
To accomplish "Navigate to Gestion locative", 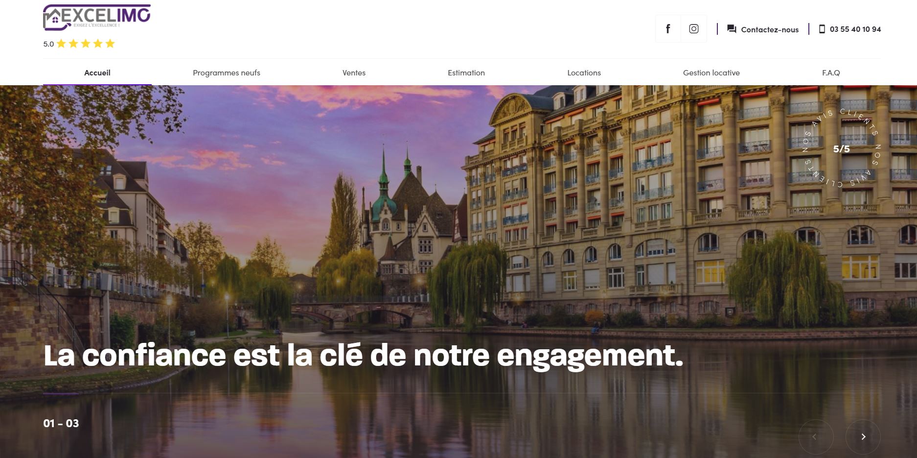I will click(x=711, y=72).
